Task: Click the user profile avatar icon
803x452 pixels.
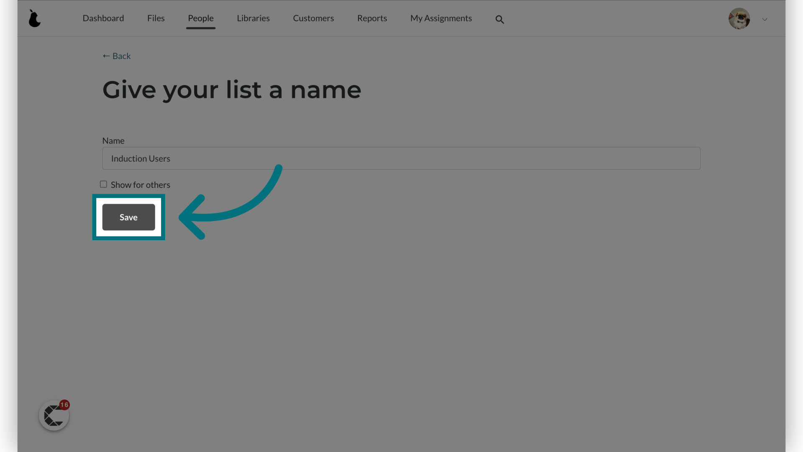Action: pyautogui.click(x=739, y=18)
